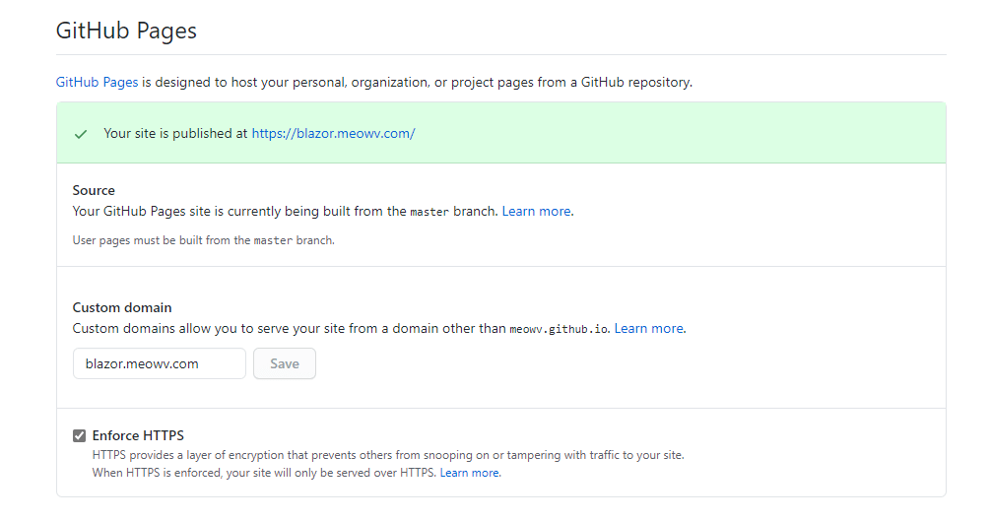This screenshot has width=990, height=521.
Task: Focus the custom domain text field
Action: [160, 363]
